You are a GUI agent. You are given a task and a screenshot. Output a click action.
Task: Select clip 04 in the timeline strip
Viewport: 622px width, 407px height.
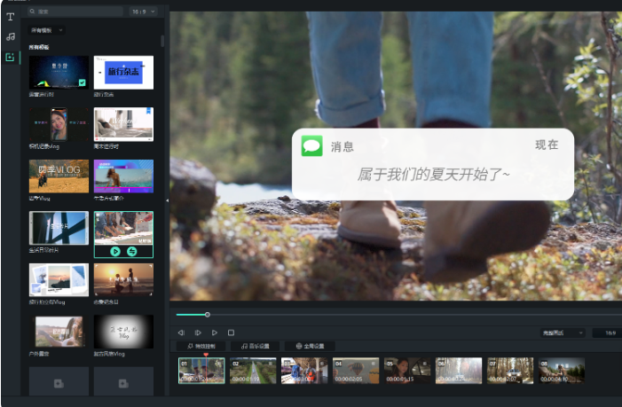[356, 371]
